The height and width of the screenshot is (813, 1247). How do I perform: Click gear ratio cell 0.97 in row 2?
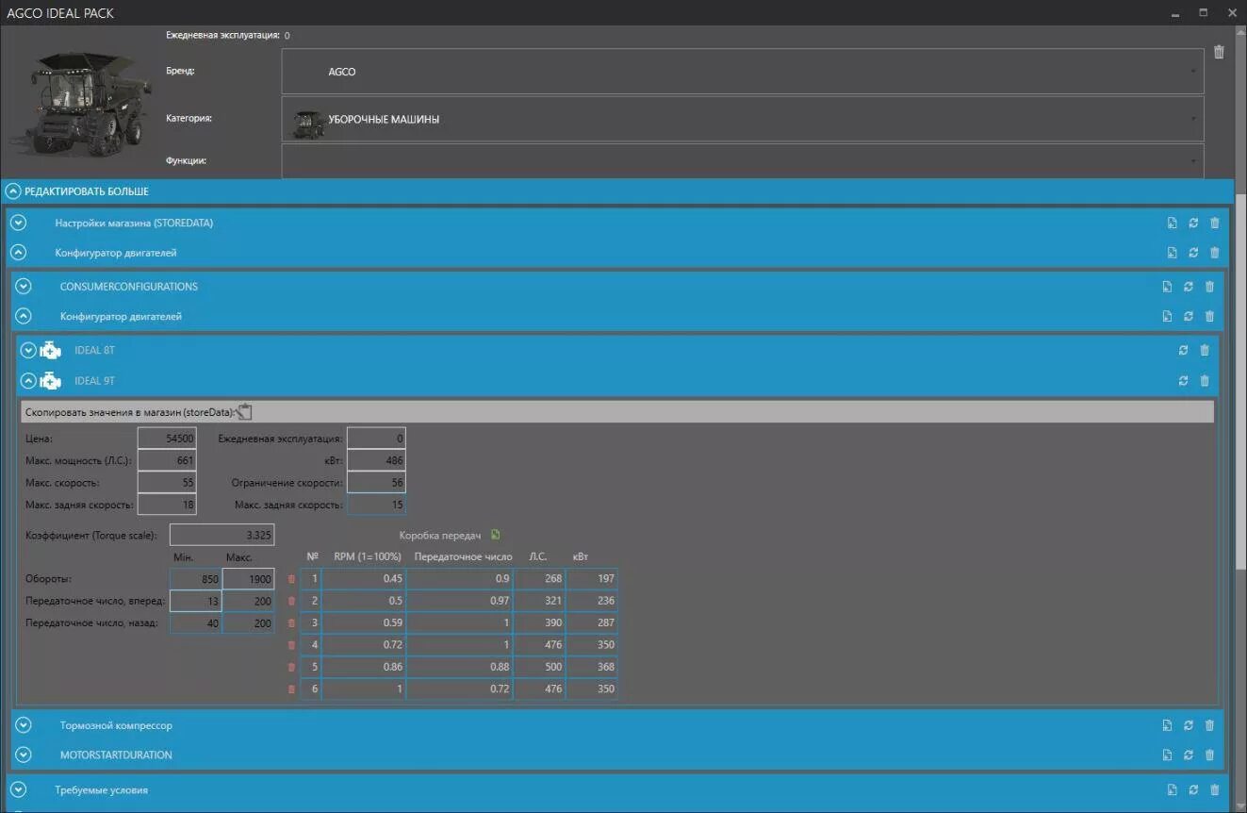coord(460,601)
